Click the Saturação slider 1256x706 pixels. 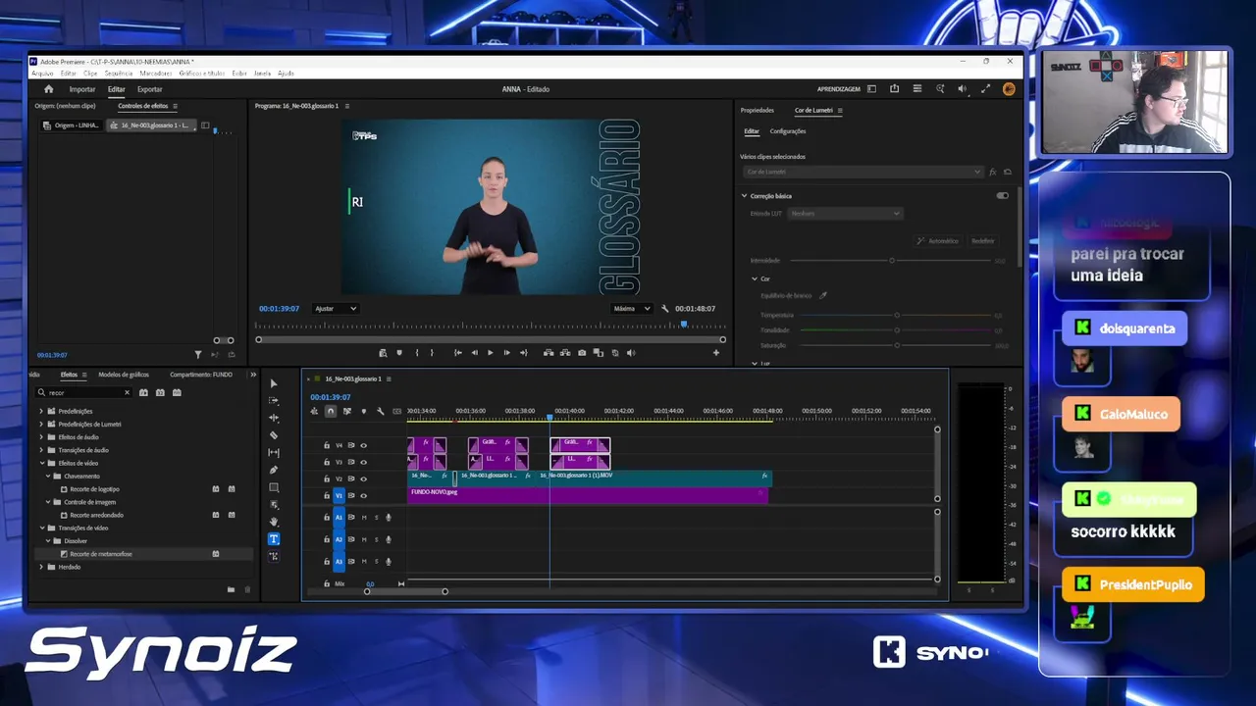pyautogui.click(x=895, y=345)
